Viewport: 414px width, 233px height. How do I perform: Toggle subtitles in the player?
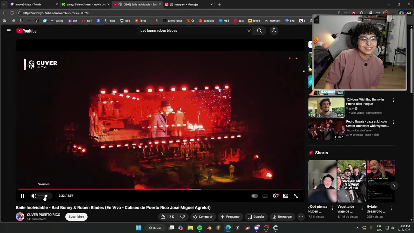point(265,196)
